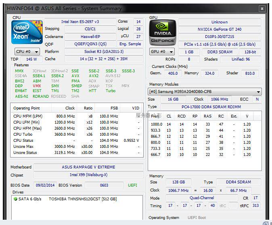272x225 pixels.
Task: Select the TOSHIBA THNSNH512GCST drive entry
Action: pyautogui.click(x=83, y=199)
